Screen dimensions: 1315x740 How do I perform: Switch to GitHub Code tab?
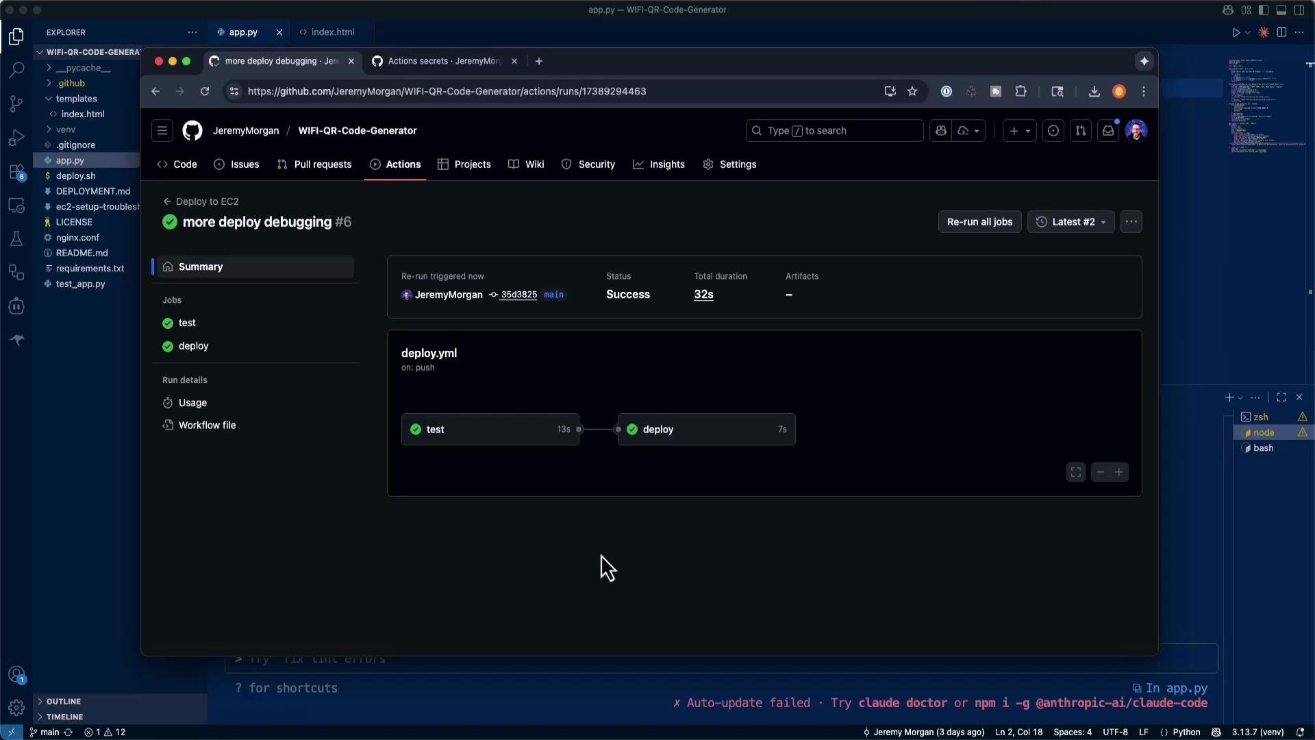(x=177, y=164)
